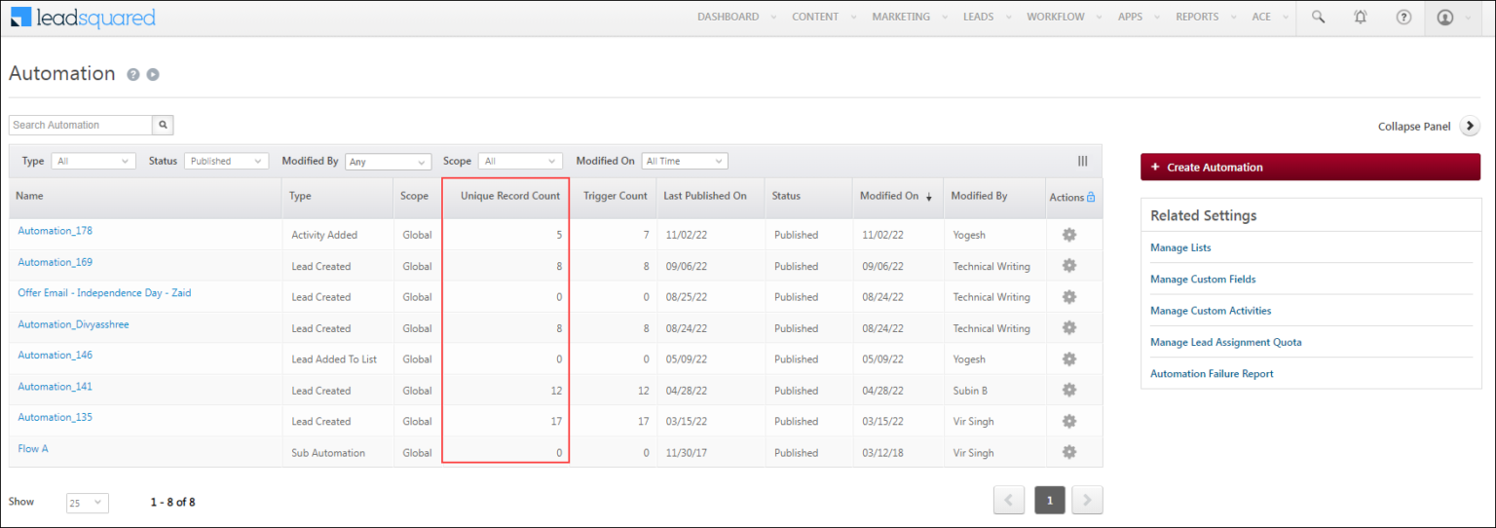Click the column chooser icon above table
This screenshot has width=1496, height=528.
click(x=1082, y=162)
